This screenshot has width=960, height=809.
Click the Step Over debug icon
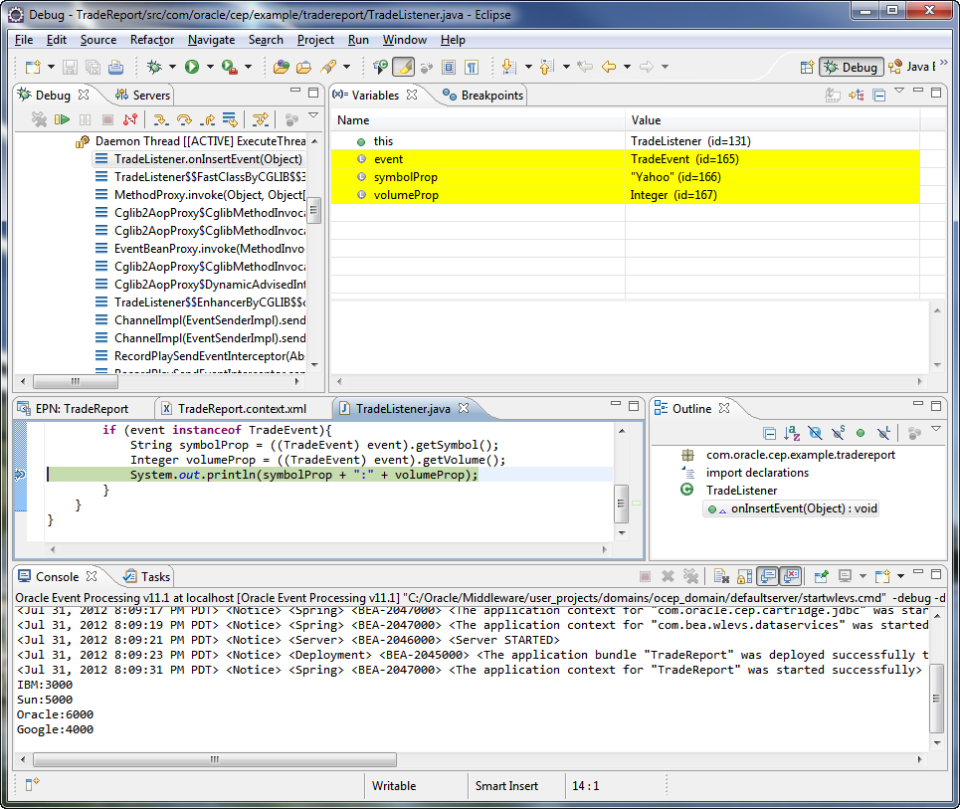tap(184, 119)
